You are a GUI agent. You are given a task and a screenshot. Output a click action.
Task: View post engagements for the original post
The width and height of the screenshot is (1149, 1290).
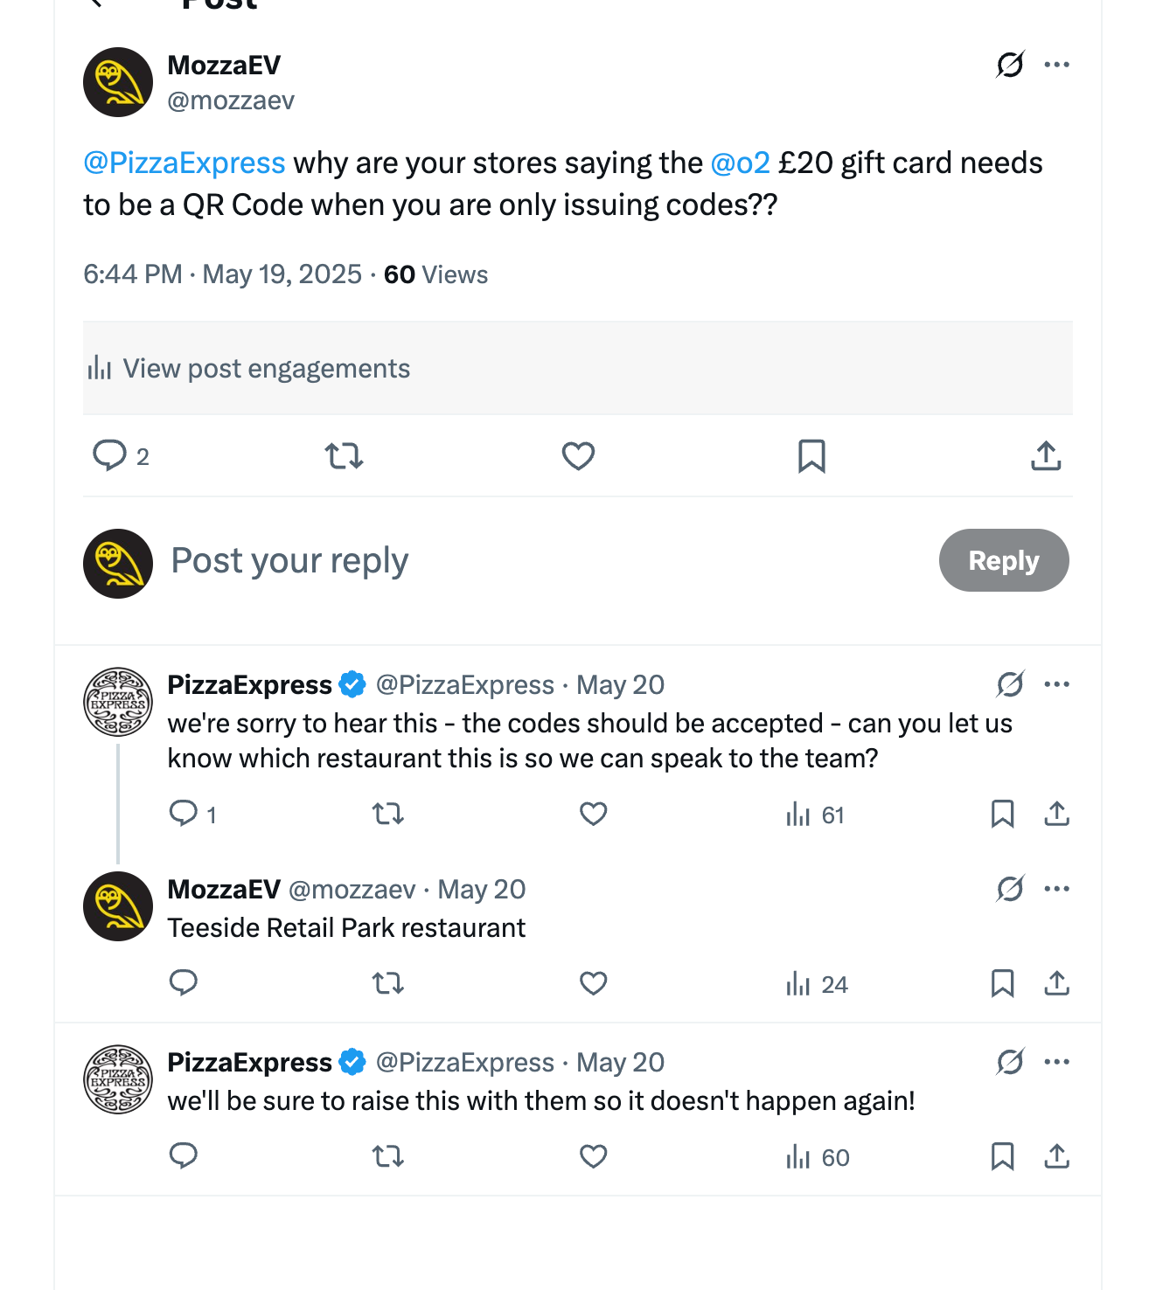click(266, 368)
